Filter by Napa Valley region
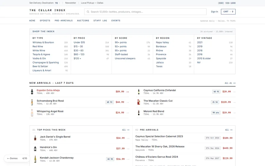This screenshot has height=166, width=265. click(163, 42)
